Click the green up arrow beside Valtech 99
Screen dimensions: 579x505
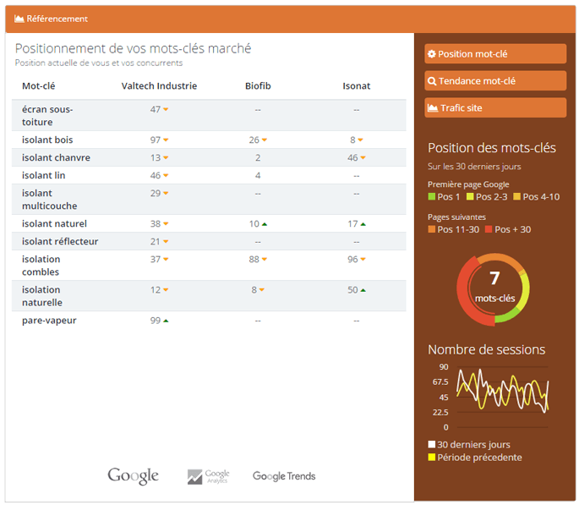(166, 321)
